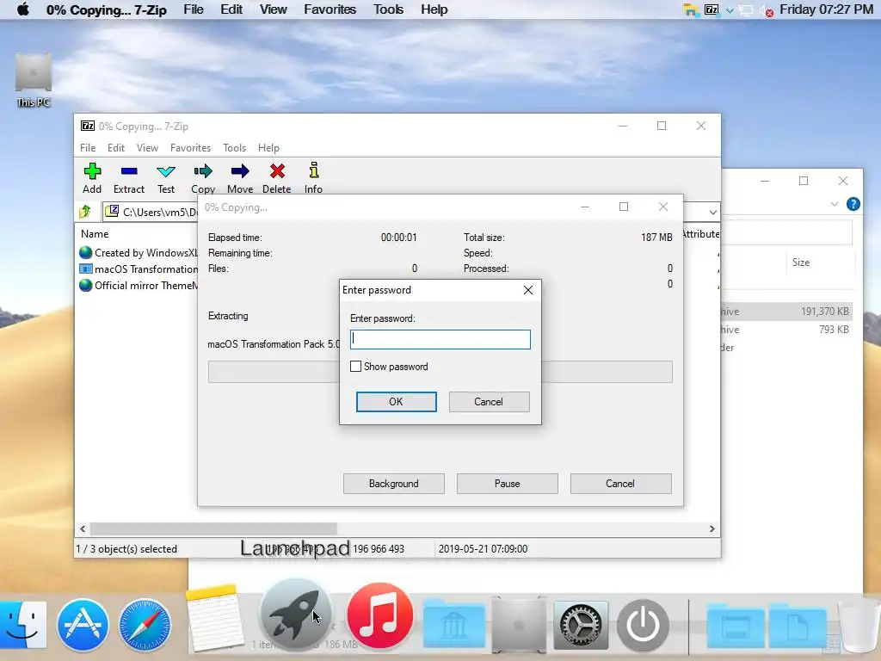Viewport: 881px width, 661px height.
Task: Click the tray overflow chevron in menu bar
Action: coord(730,10)
